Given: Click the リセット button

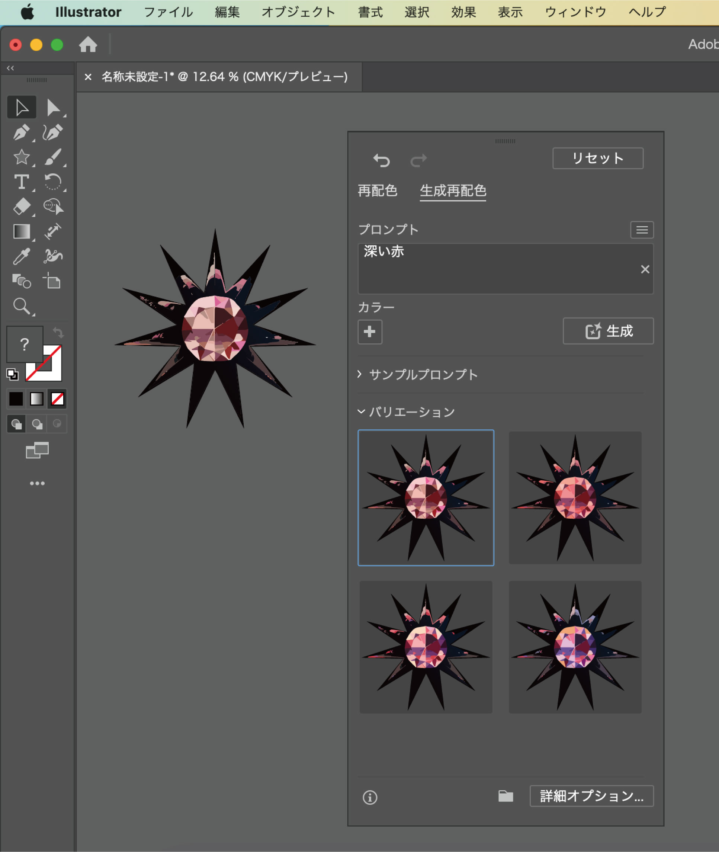Looking at the screenshot, I should tap(597, 158).
